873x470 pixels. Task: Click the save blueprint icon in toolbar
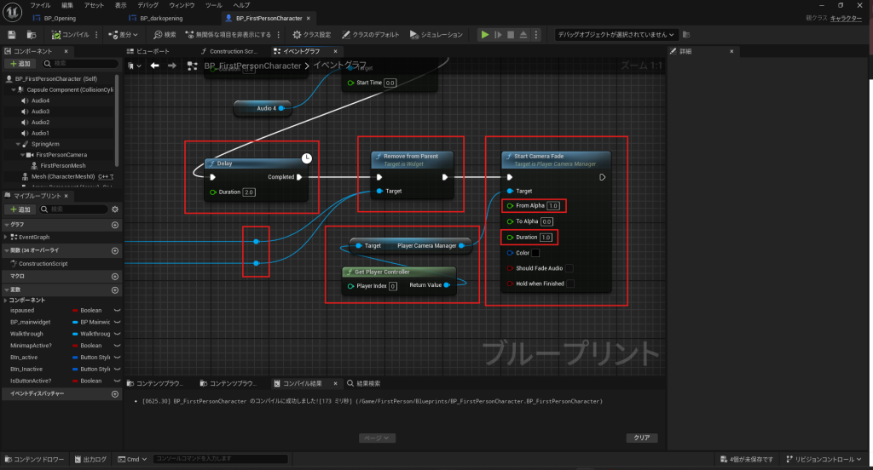[12, 35]
